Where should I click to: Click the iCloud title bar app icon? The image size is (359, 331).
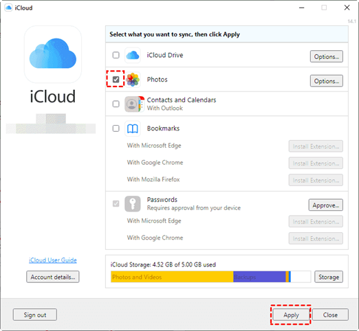coord(8,8)
